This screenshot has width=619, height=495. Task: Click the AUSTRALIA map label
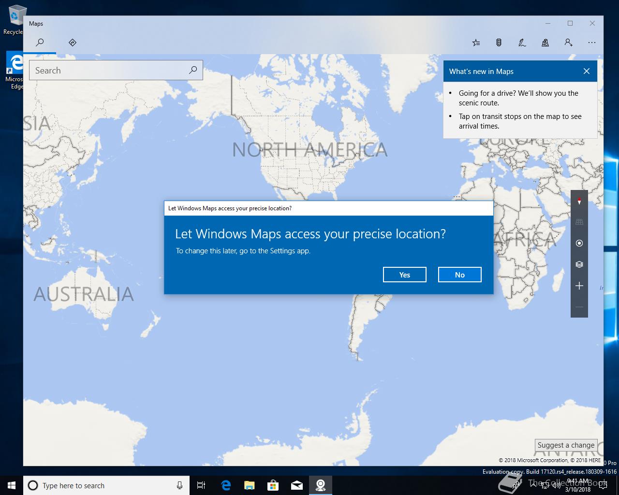tap(84, 294)
